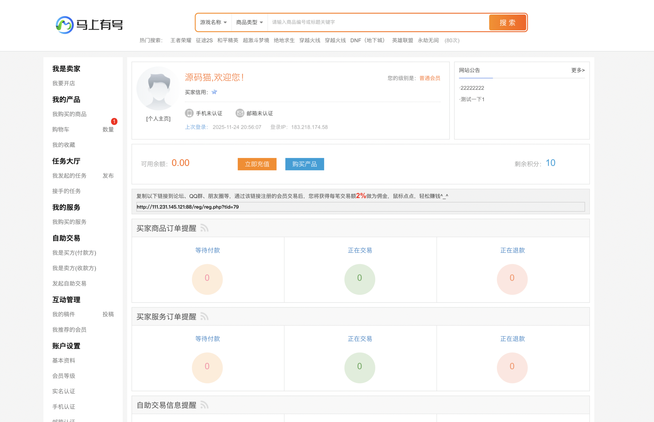654x422 pixels.
Task: Select 账户设置 in the sidebar
Action: (66, 346)
